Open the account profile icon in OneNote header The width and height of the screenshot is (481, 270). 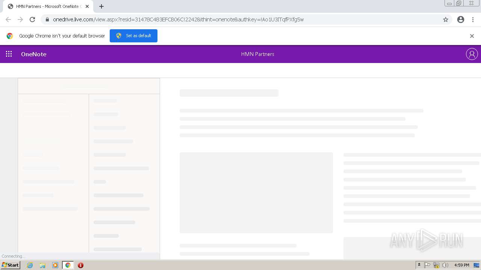pyautogui.click(x=472, y=54)
